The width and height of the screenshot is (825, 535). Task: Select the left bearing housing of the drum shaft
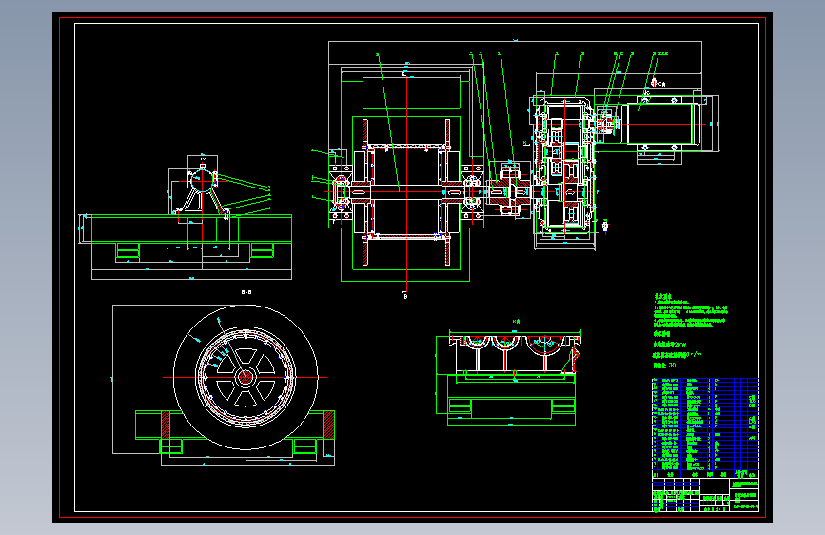coord(341,192)
